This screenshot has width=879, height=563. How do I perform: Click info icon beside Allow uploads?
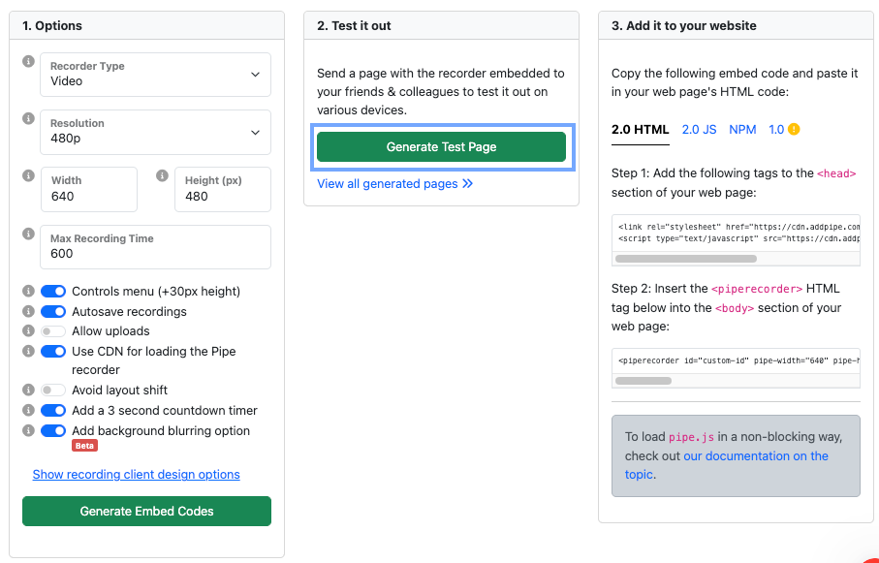[x=28, y=330]
